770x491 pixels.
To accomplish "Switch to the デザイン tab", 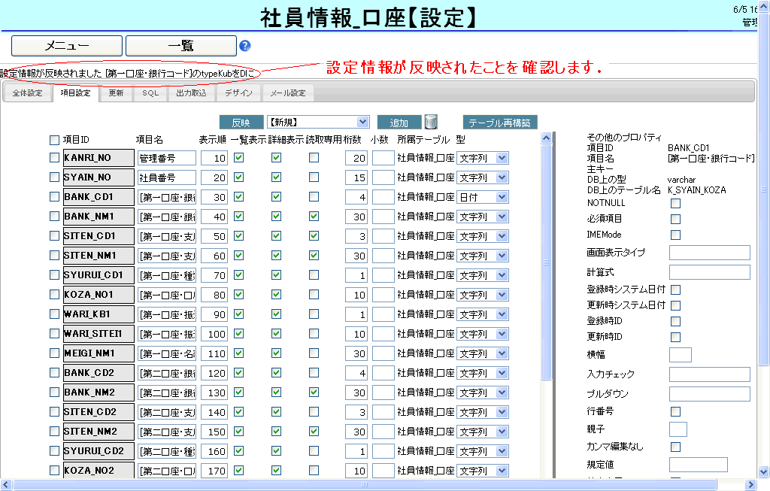I will (x=238, y=94).
